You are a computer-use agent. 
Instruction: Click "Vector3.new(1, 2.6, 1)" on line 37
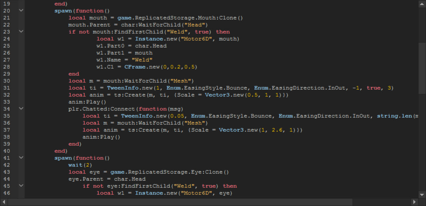click(x=259, y=130)
